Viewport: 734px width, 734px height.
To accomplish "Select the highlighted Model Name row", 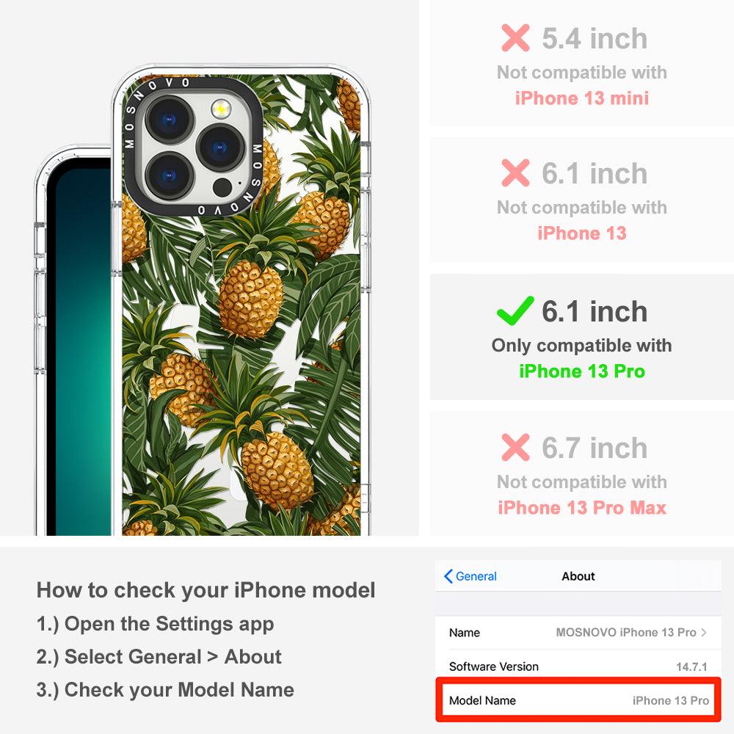I will point(578,700).
